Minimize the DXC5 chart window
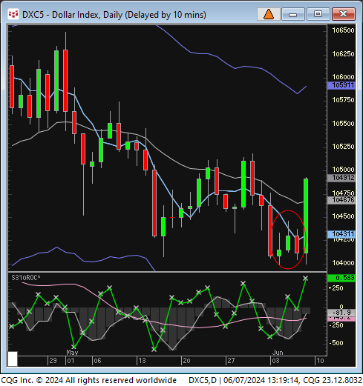 point(293,14)
